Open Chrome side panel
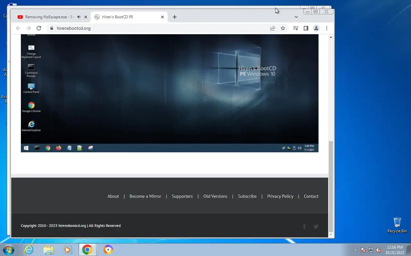 point(306,28)
